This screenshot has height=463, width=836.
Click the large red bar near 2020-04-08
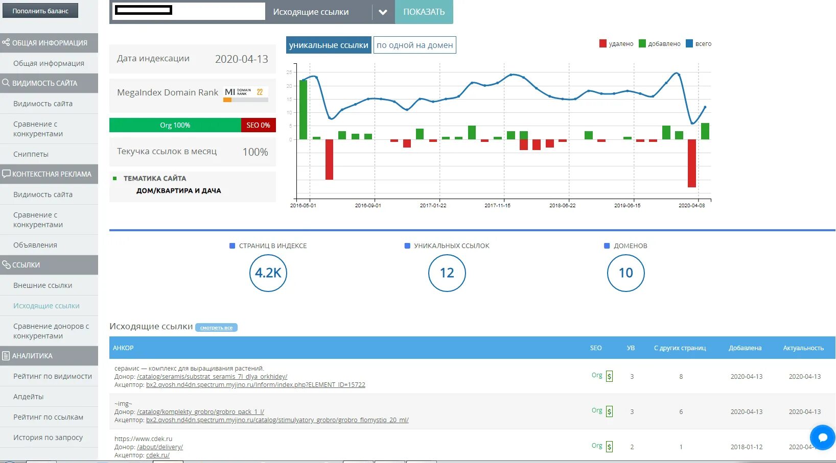pyautogui.click(x=692, y=163)
